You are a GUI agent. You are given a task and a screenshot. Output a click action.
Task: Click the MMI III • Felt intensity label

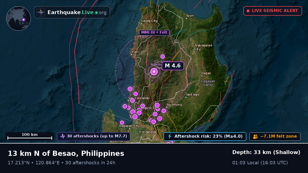154,33
